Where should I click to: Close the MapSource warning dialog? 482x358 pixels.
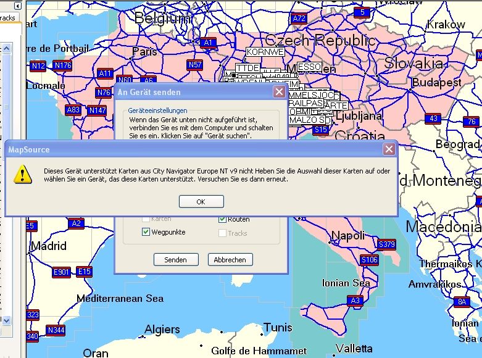click(389, 149)
